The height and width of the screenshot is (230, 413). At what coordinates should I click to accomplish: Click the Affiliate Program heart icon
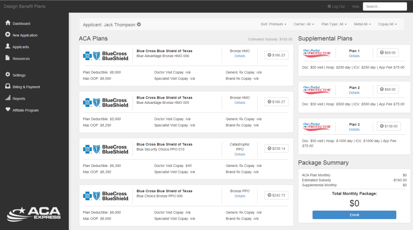pos(8,110)
